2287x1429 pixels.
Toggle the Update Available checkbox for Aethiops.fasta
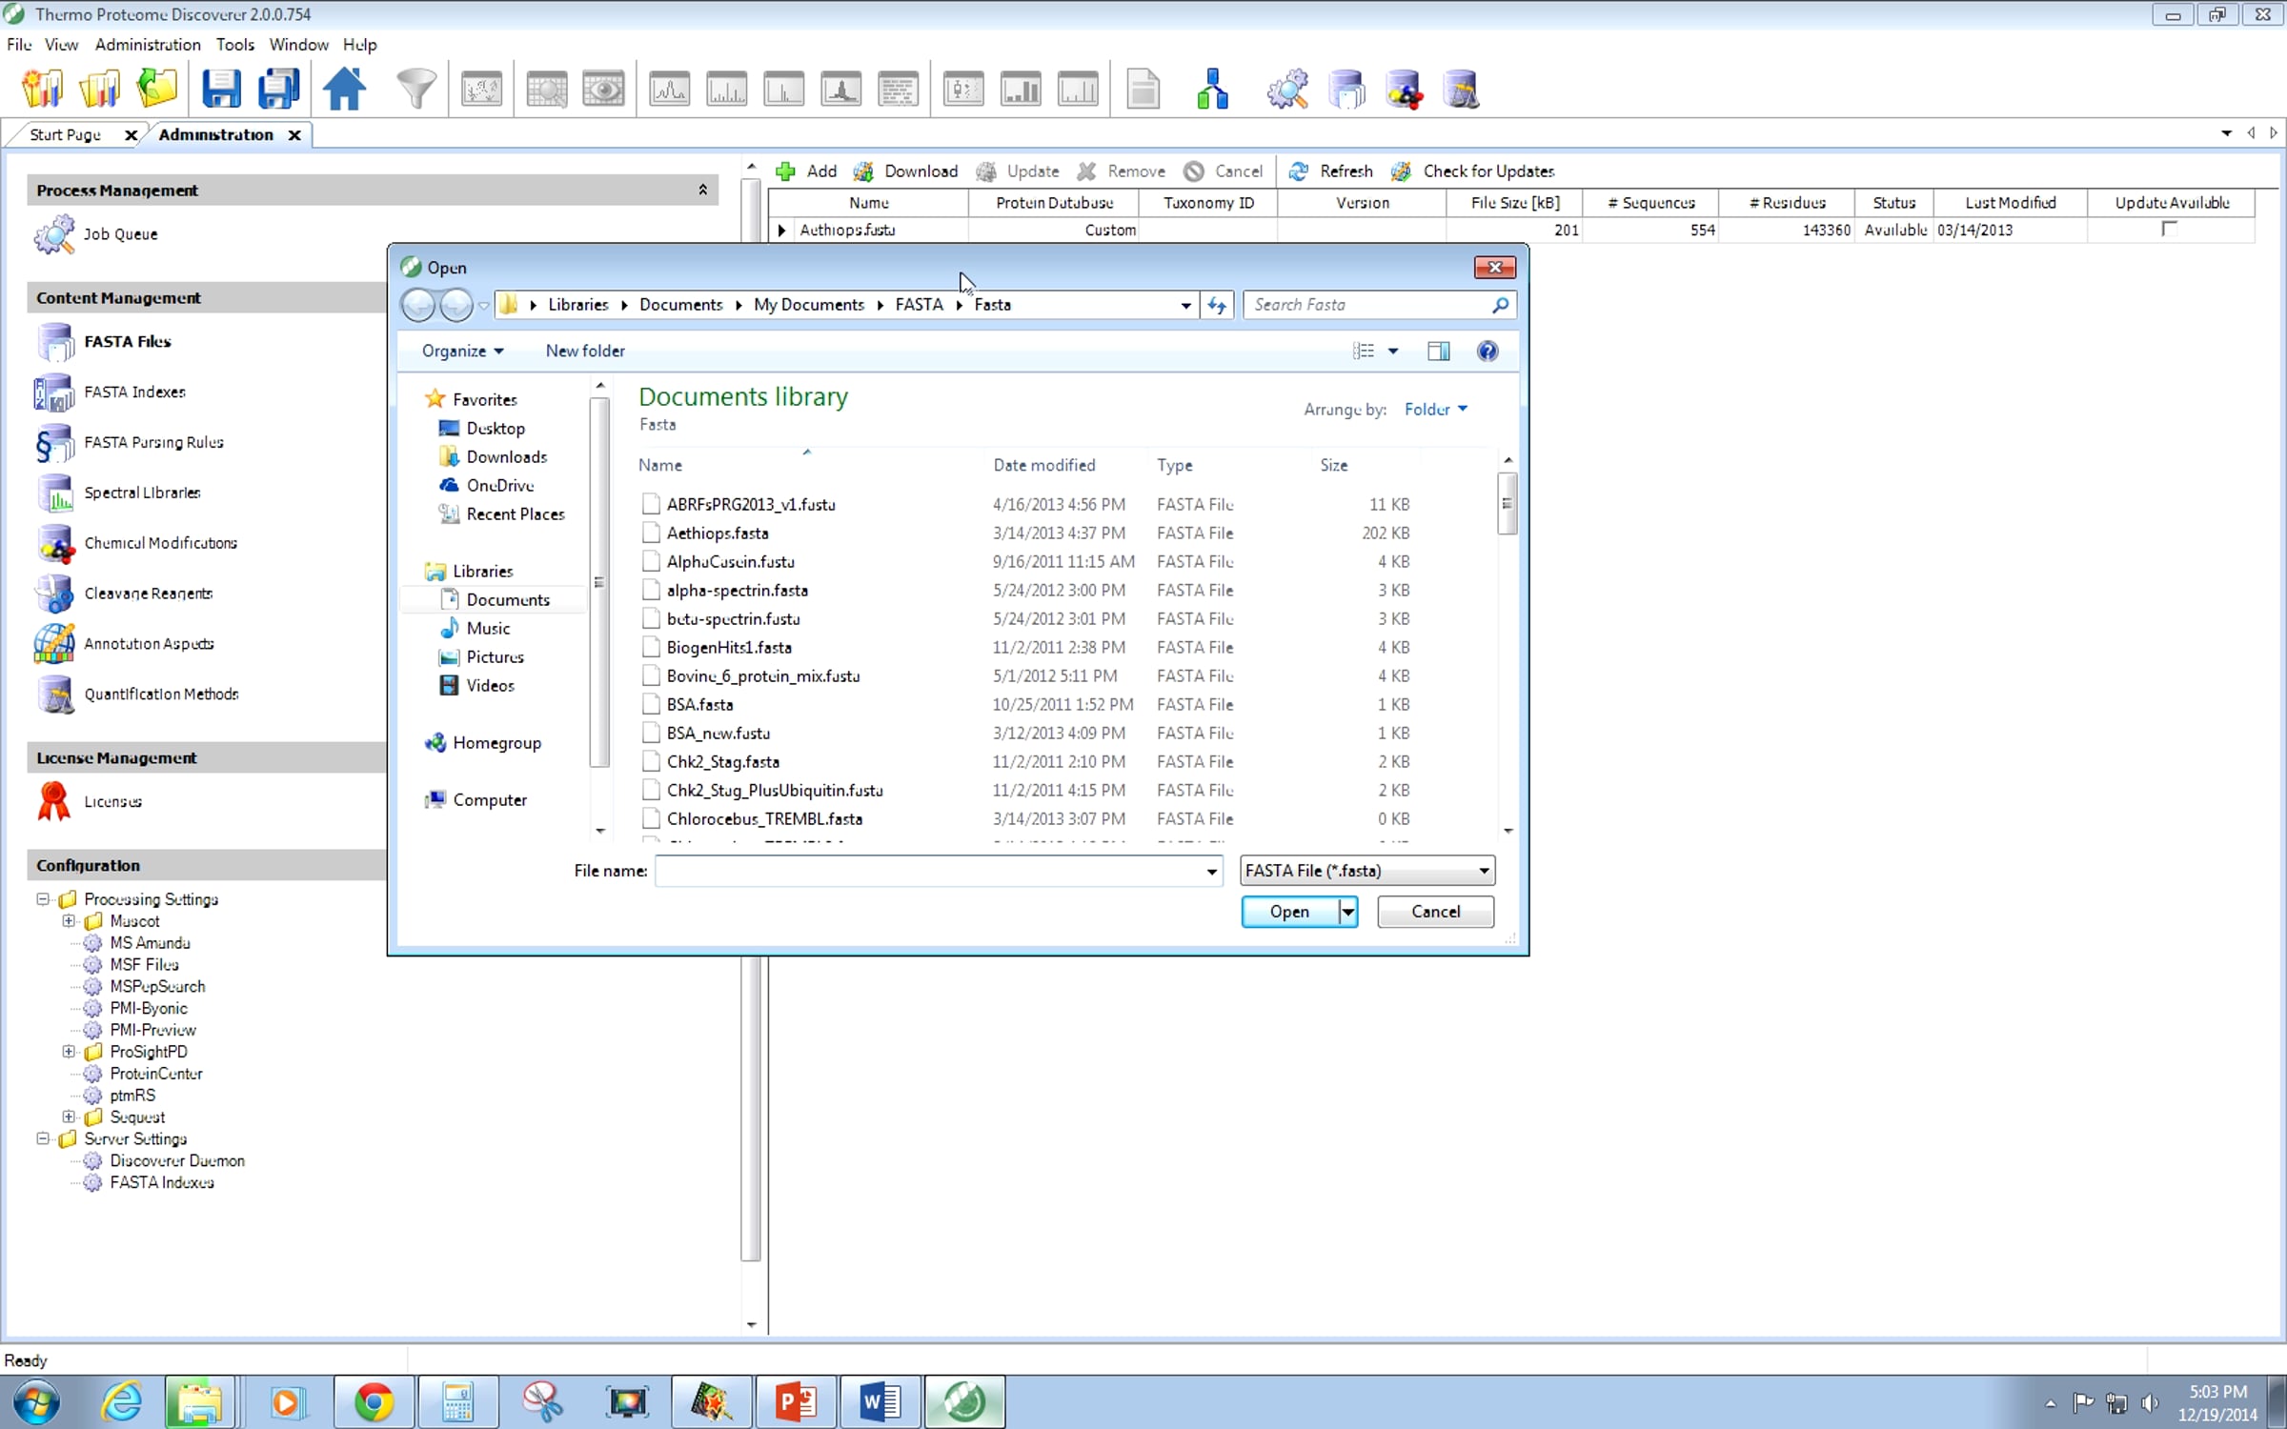2170,230
